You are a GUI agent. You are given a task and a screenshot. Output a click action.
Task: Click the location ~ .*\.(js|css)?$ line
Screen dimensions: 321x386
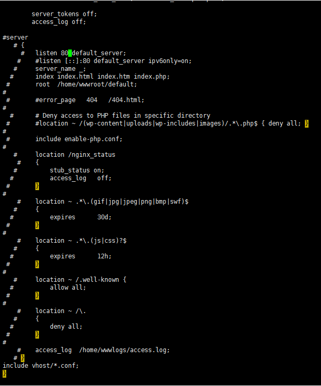(x=81, y=241)
